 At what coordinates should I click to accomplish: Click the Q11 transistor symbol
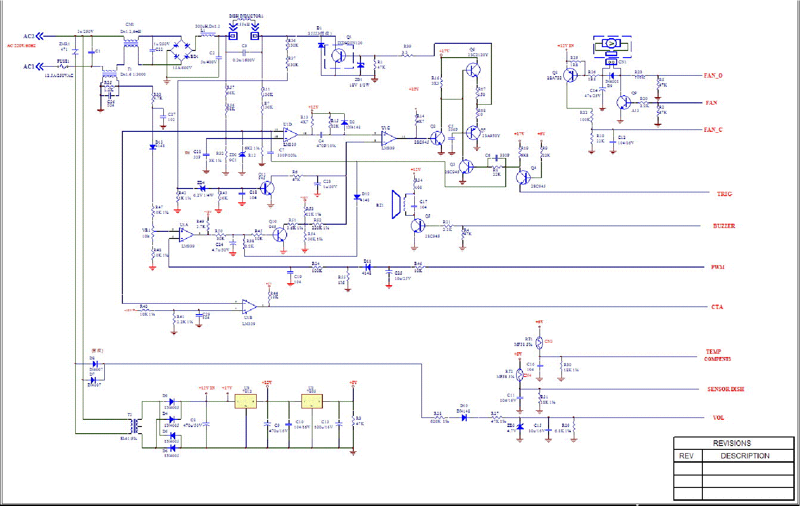[x=268, y=188]
